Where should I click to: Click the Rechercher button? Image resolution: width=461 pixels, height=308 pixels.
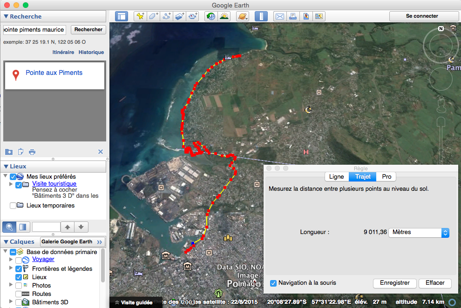[x=88, y=29]
